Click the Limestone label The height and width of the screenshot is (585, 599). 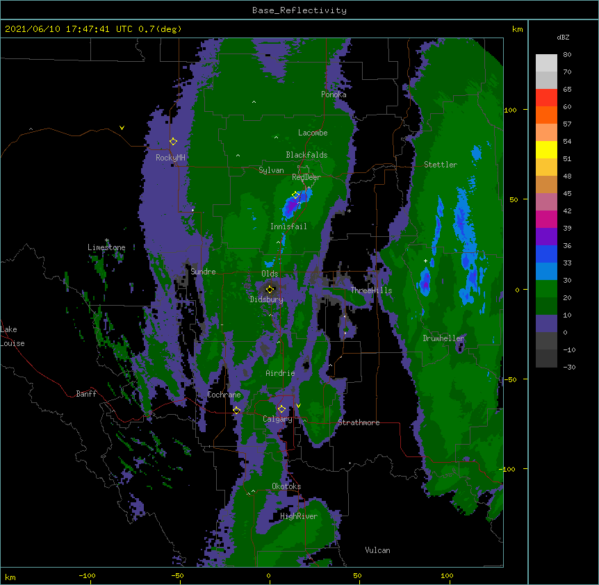106,247
